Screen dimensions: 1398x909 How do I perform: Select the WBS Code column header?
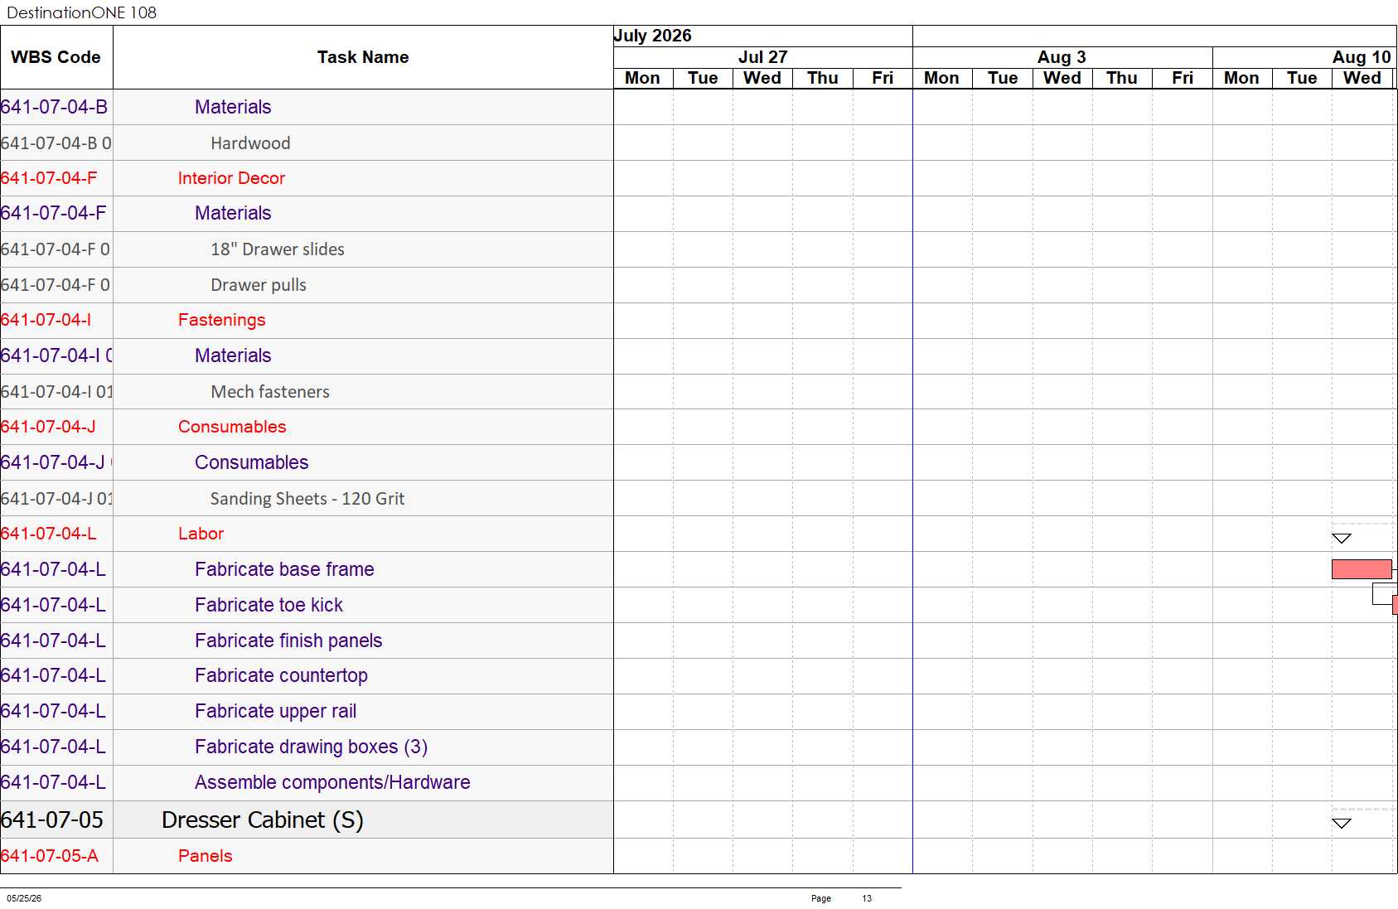click(x=56, y=57)
